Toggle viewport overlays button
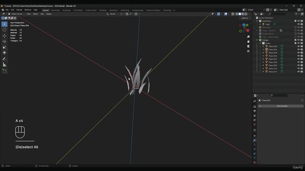Viewport: 305px width, 171px height. 225,14
